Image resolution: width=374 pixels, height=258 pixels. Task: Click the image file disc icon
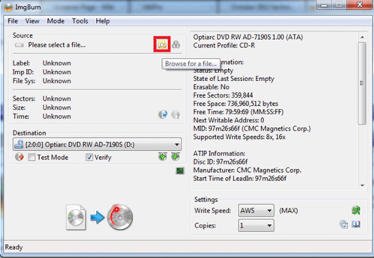click(76, 217)
